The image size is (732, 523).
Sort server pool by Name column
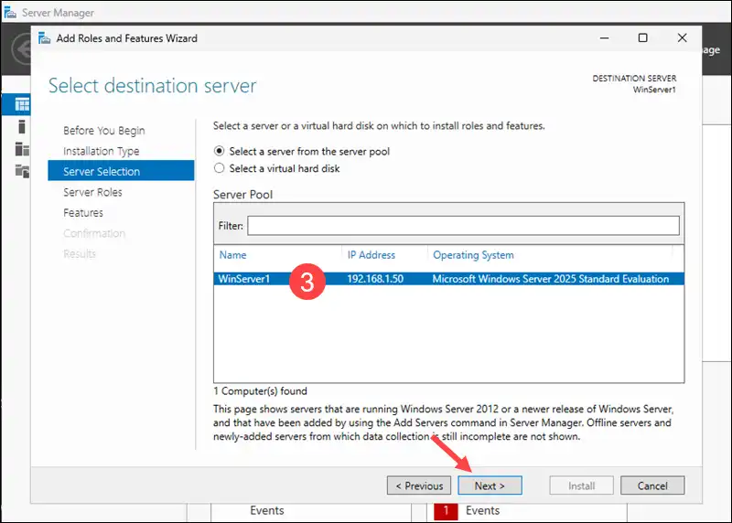pos(233,255)
